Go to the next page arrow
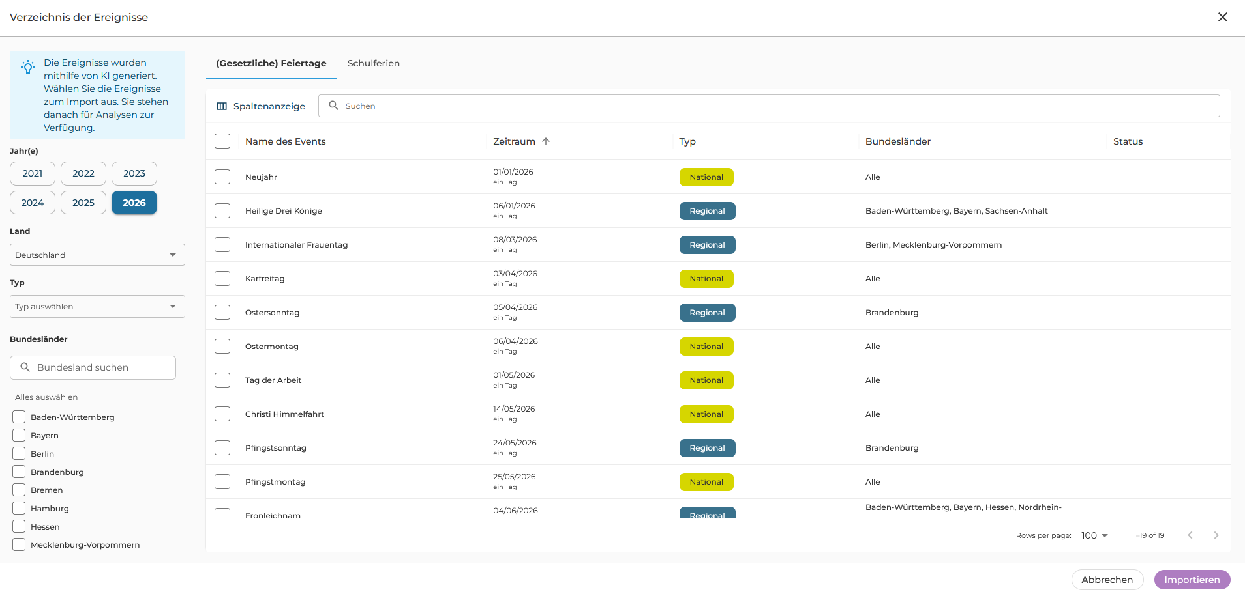 click(1216, 535)
